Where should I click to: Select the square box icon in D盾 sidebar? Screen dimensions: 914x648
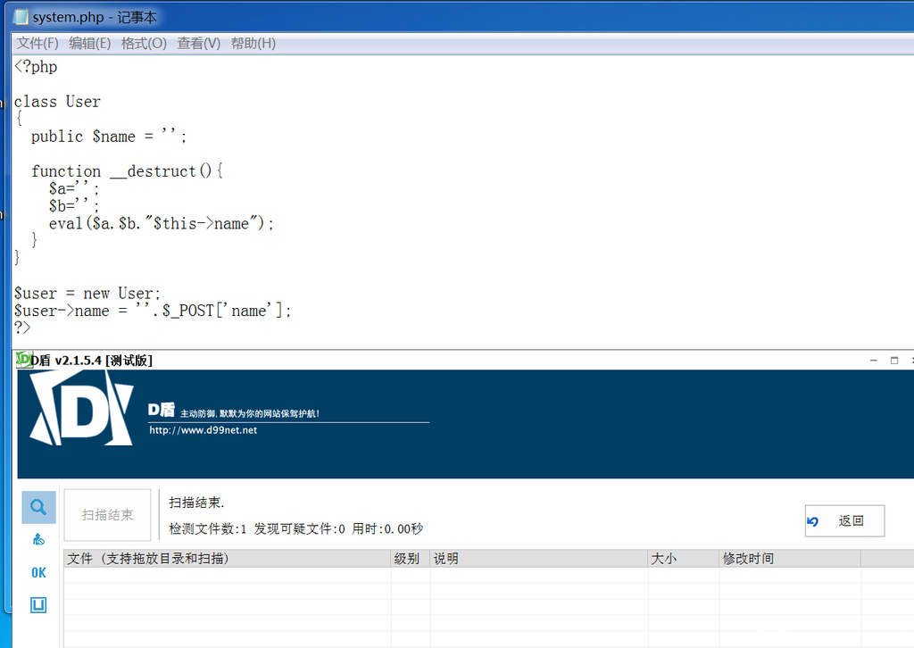coord(38,605)
